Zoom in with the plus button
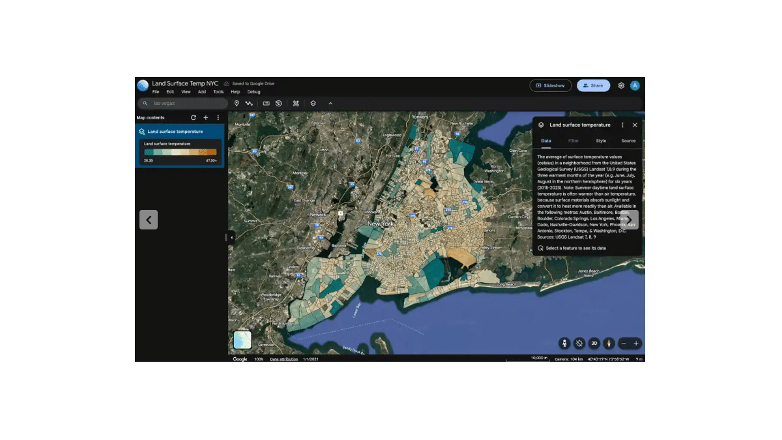Viewport: 782px width, 440px height. point(636,344)
